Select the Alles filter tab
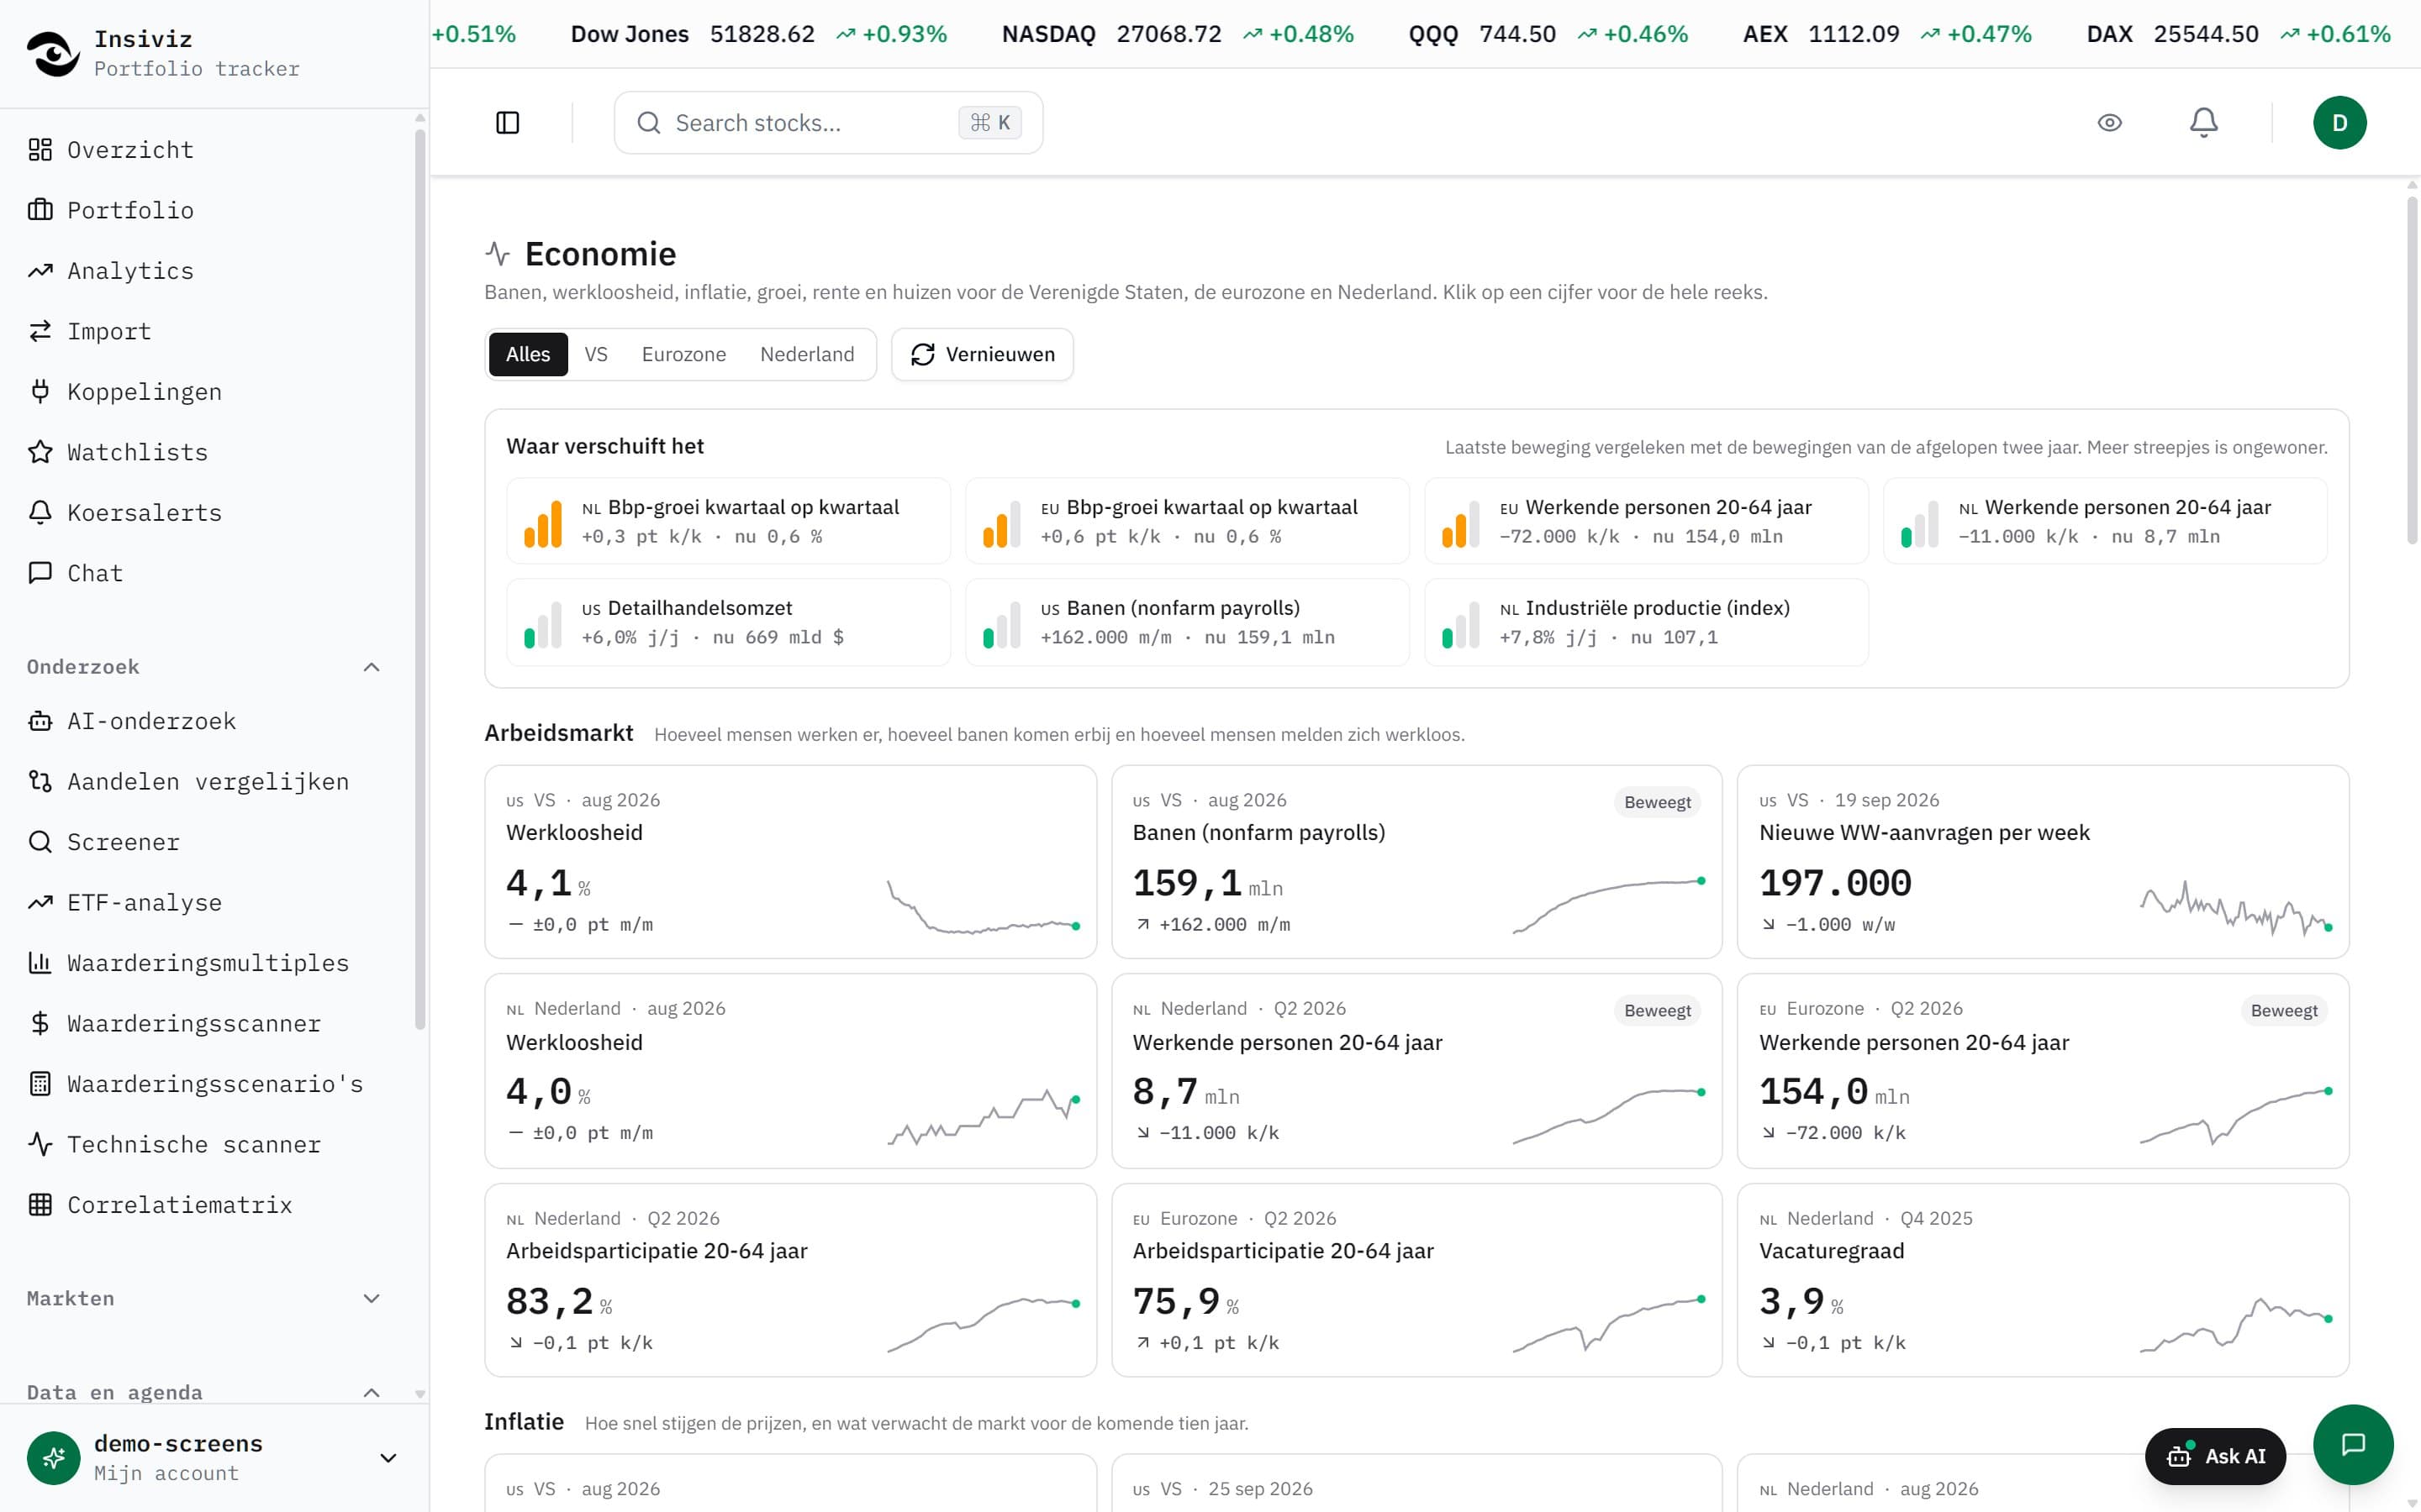 point(528,354)
